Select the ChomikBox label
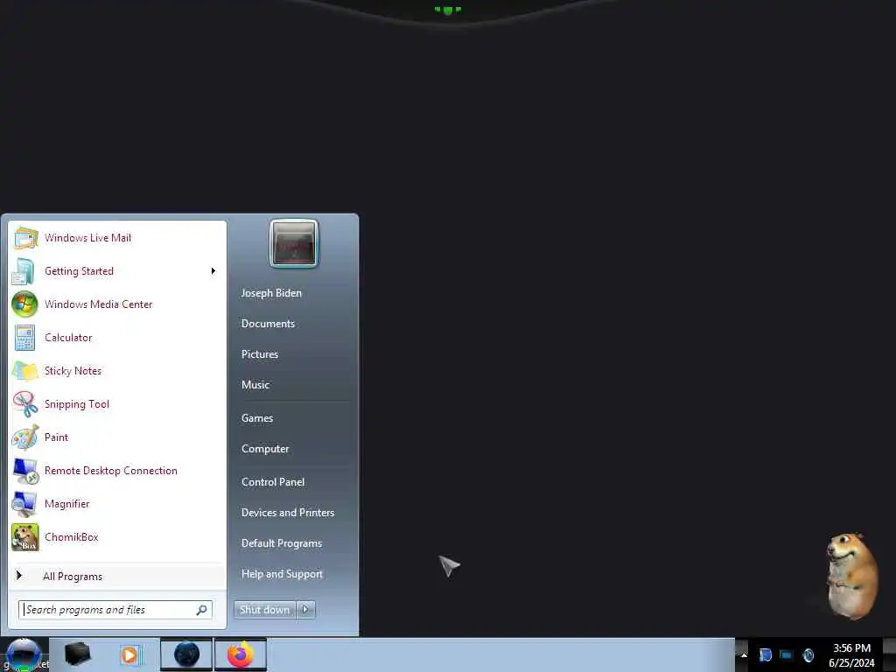This screenshot has height=672, width=896. [72, 537]
